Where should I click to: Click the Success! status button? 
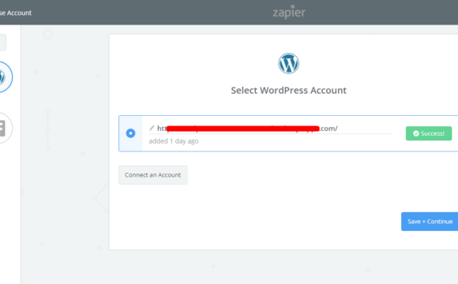pyautogui.click(x=429, y=133)
